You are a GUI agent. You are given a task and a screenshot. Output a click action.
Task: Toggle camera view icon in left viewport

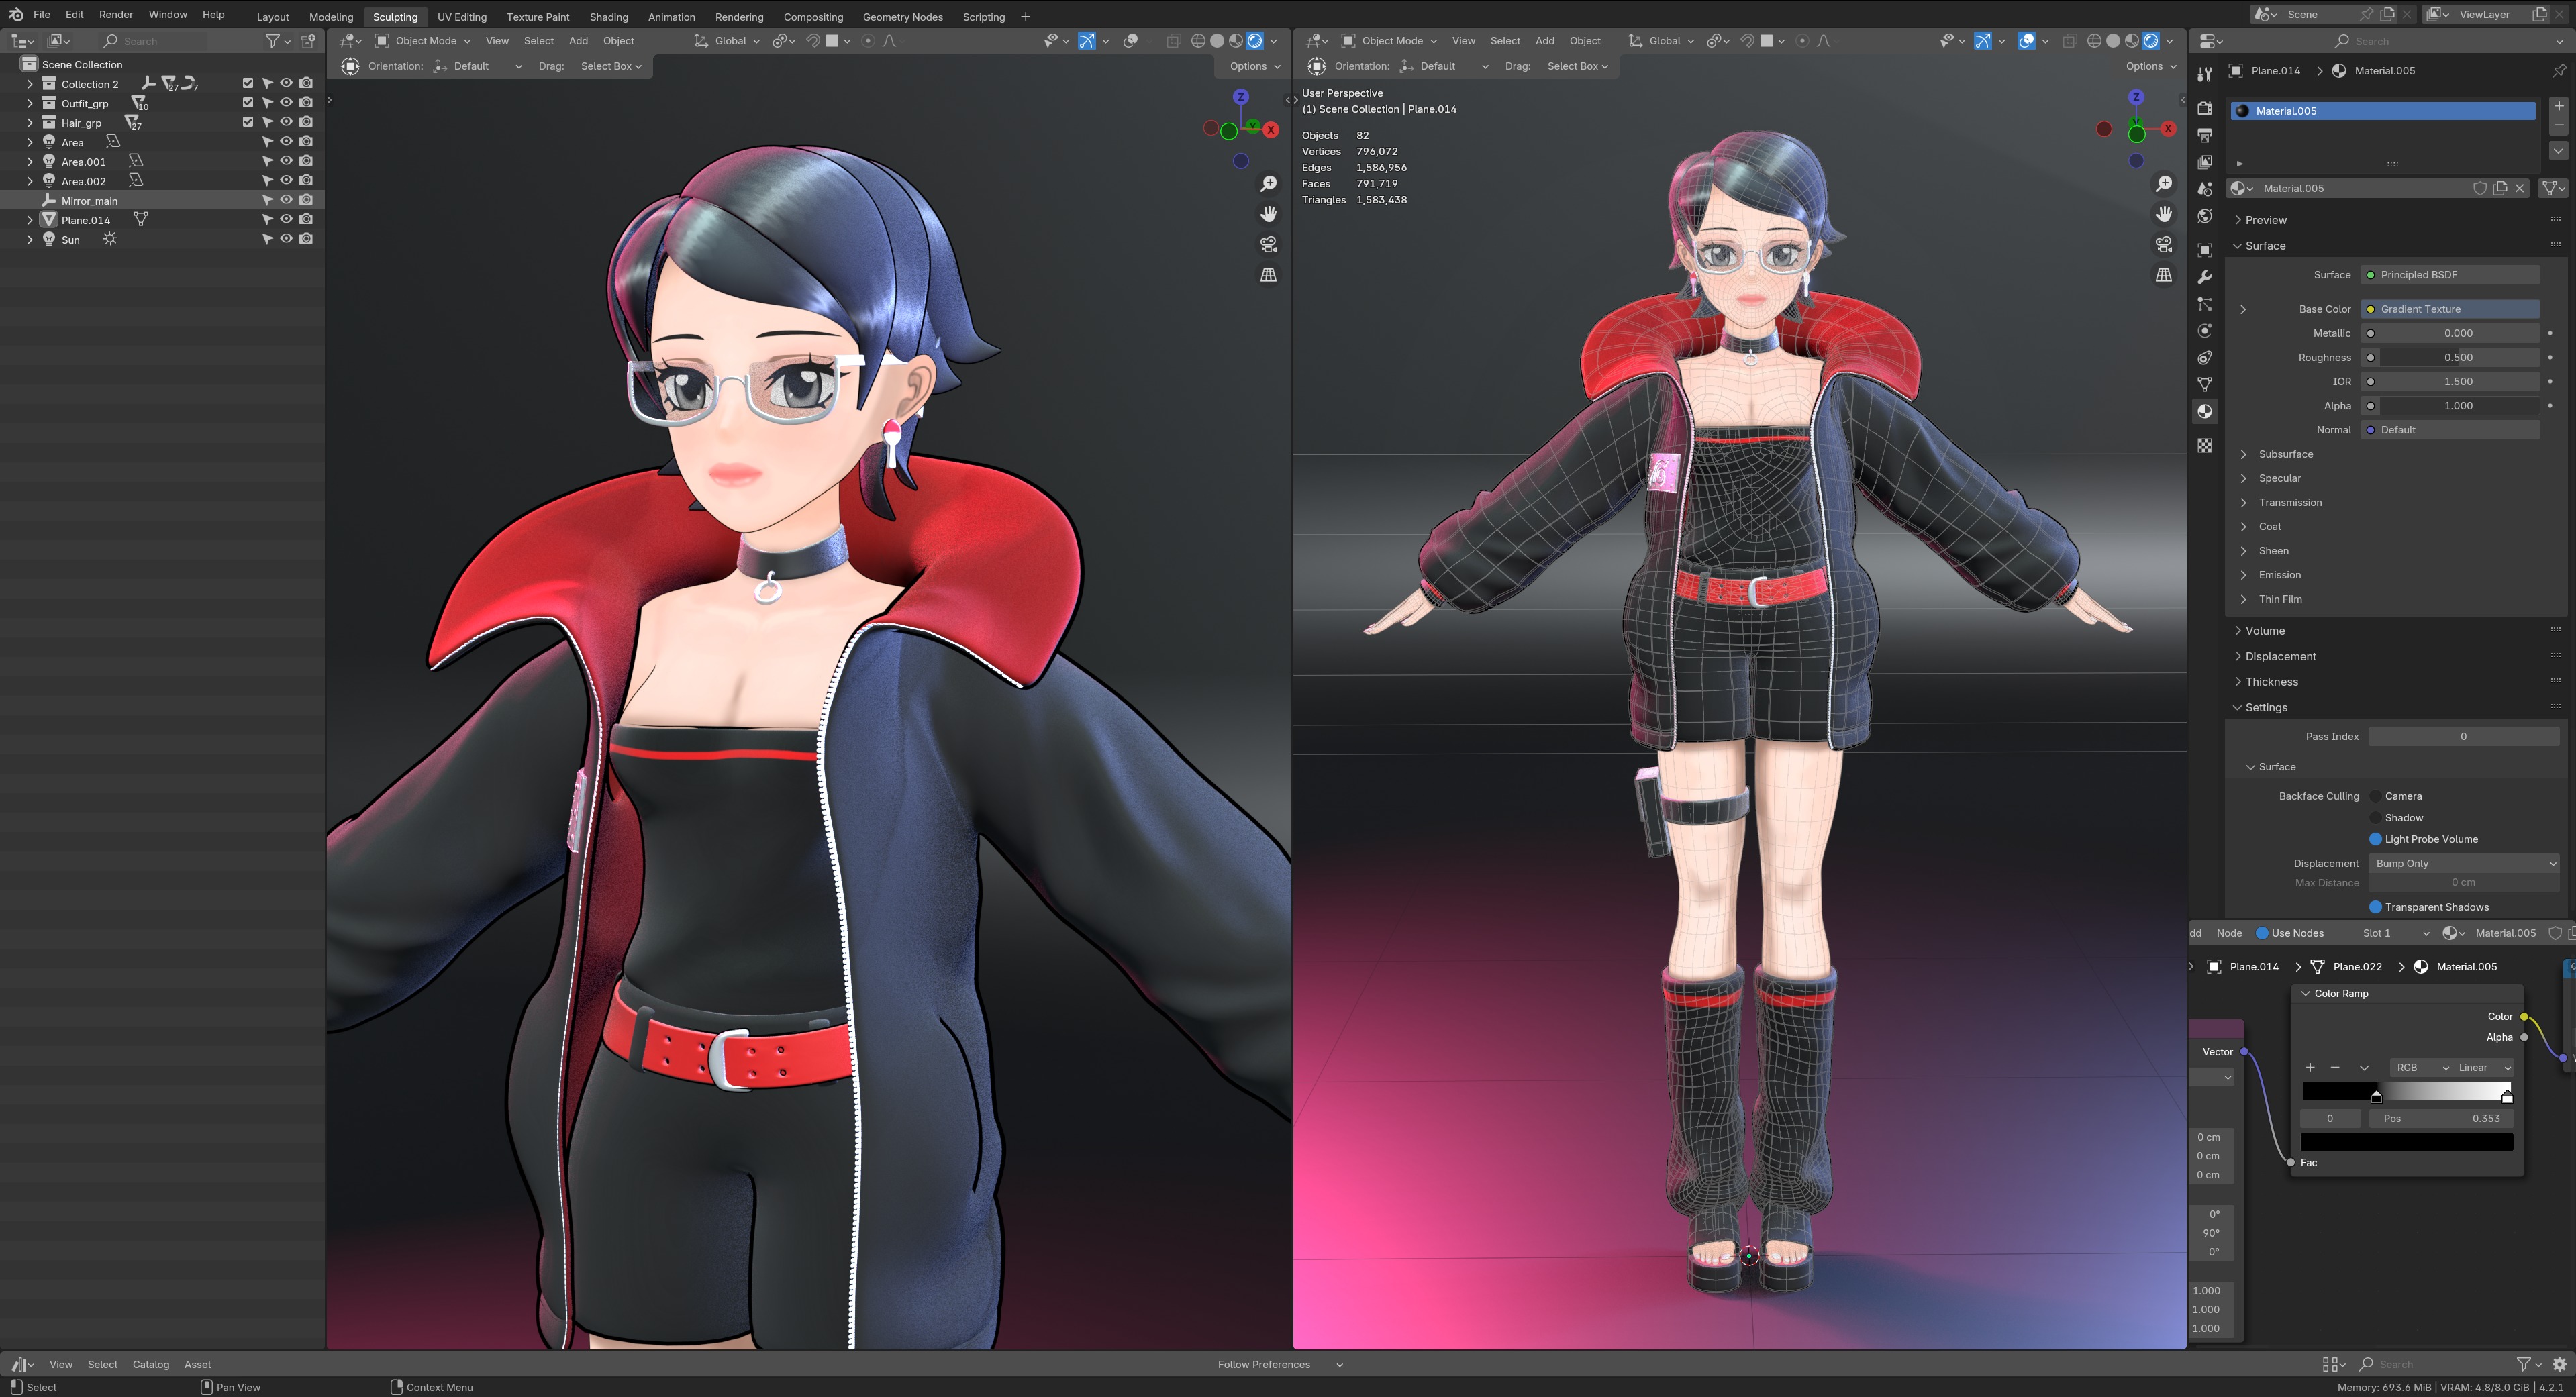1268,244
